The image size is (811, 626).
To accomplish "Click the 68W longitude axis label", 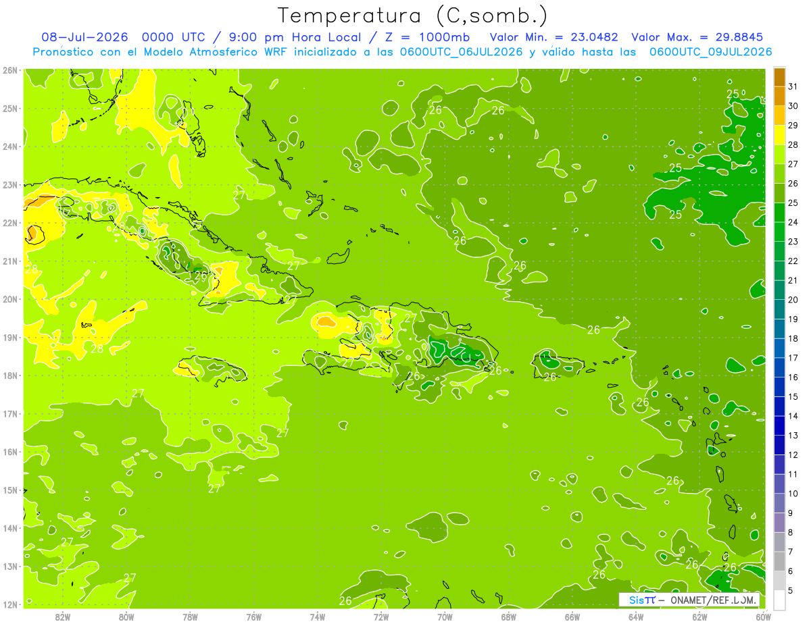I will pos(509,617).
